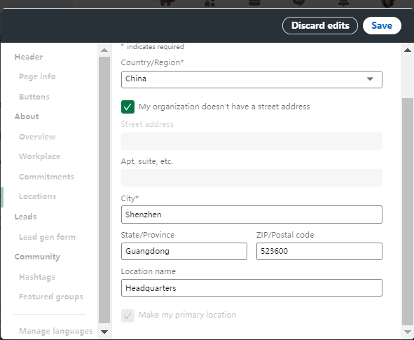Image resolution: width=414 pixels, height=340 pixels.
Task: Click the City field containing Shenzhen
Action: point(251,215)
